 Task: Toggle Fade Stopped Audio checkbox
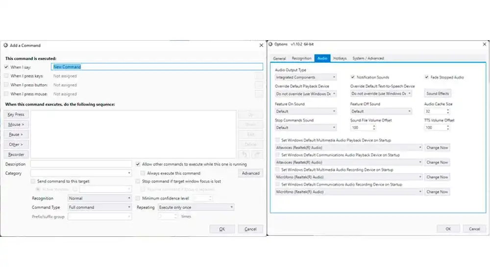coord(427,77)
